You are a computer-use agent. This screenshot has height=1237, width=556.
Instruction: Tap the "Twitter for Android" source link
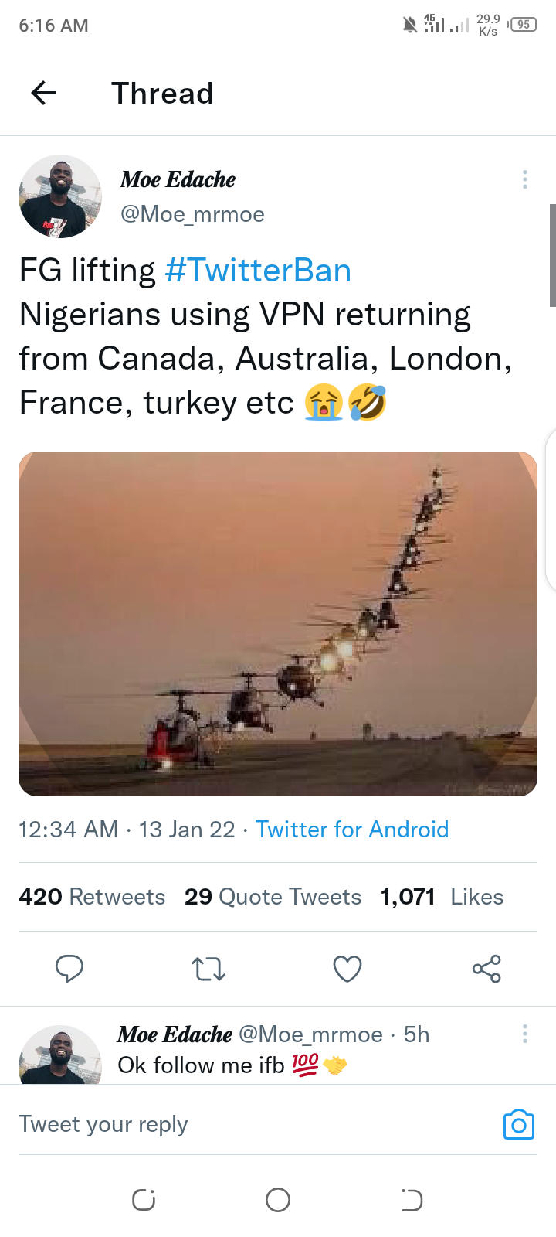(352, 830)
